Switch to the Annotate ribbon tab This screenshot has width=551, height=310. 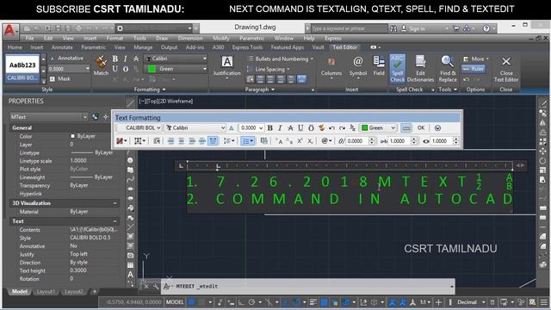point(62,47)
